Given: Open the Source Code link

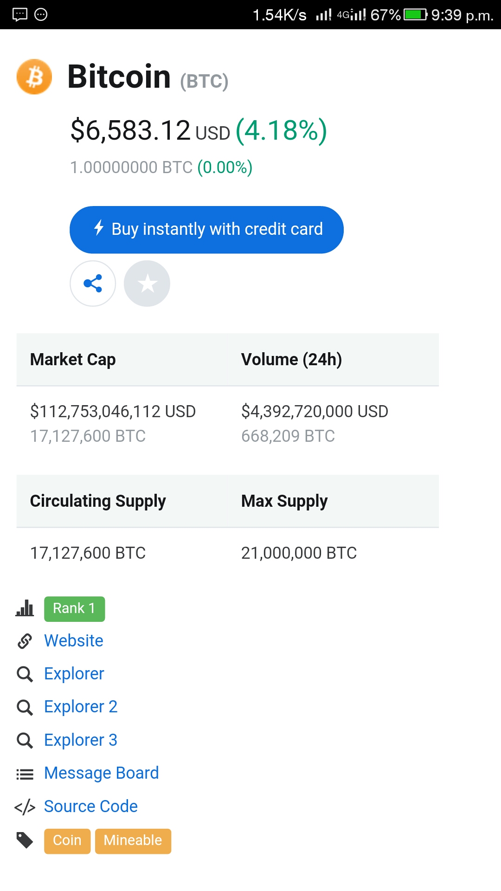Looking at the screenshot, I should [91, 807].
